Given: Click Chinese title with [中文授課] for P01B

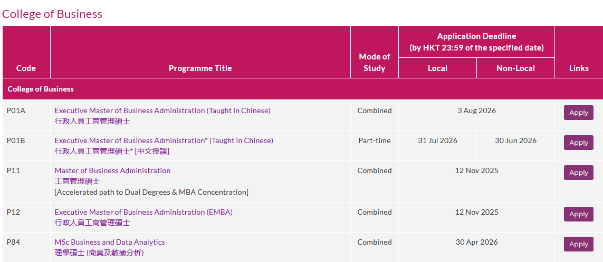Looking at the screenshot, I should [x=112, y=151].
